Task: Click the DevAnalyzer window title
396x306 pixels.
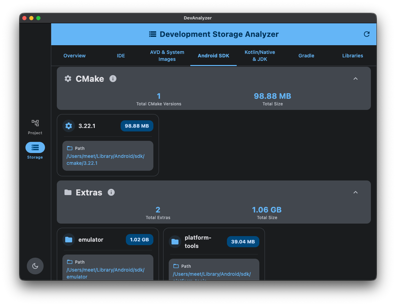Action: click(198, 18)
